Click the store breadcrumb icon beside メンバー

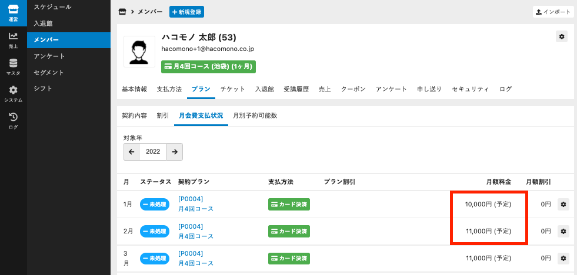click(122, 12)
